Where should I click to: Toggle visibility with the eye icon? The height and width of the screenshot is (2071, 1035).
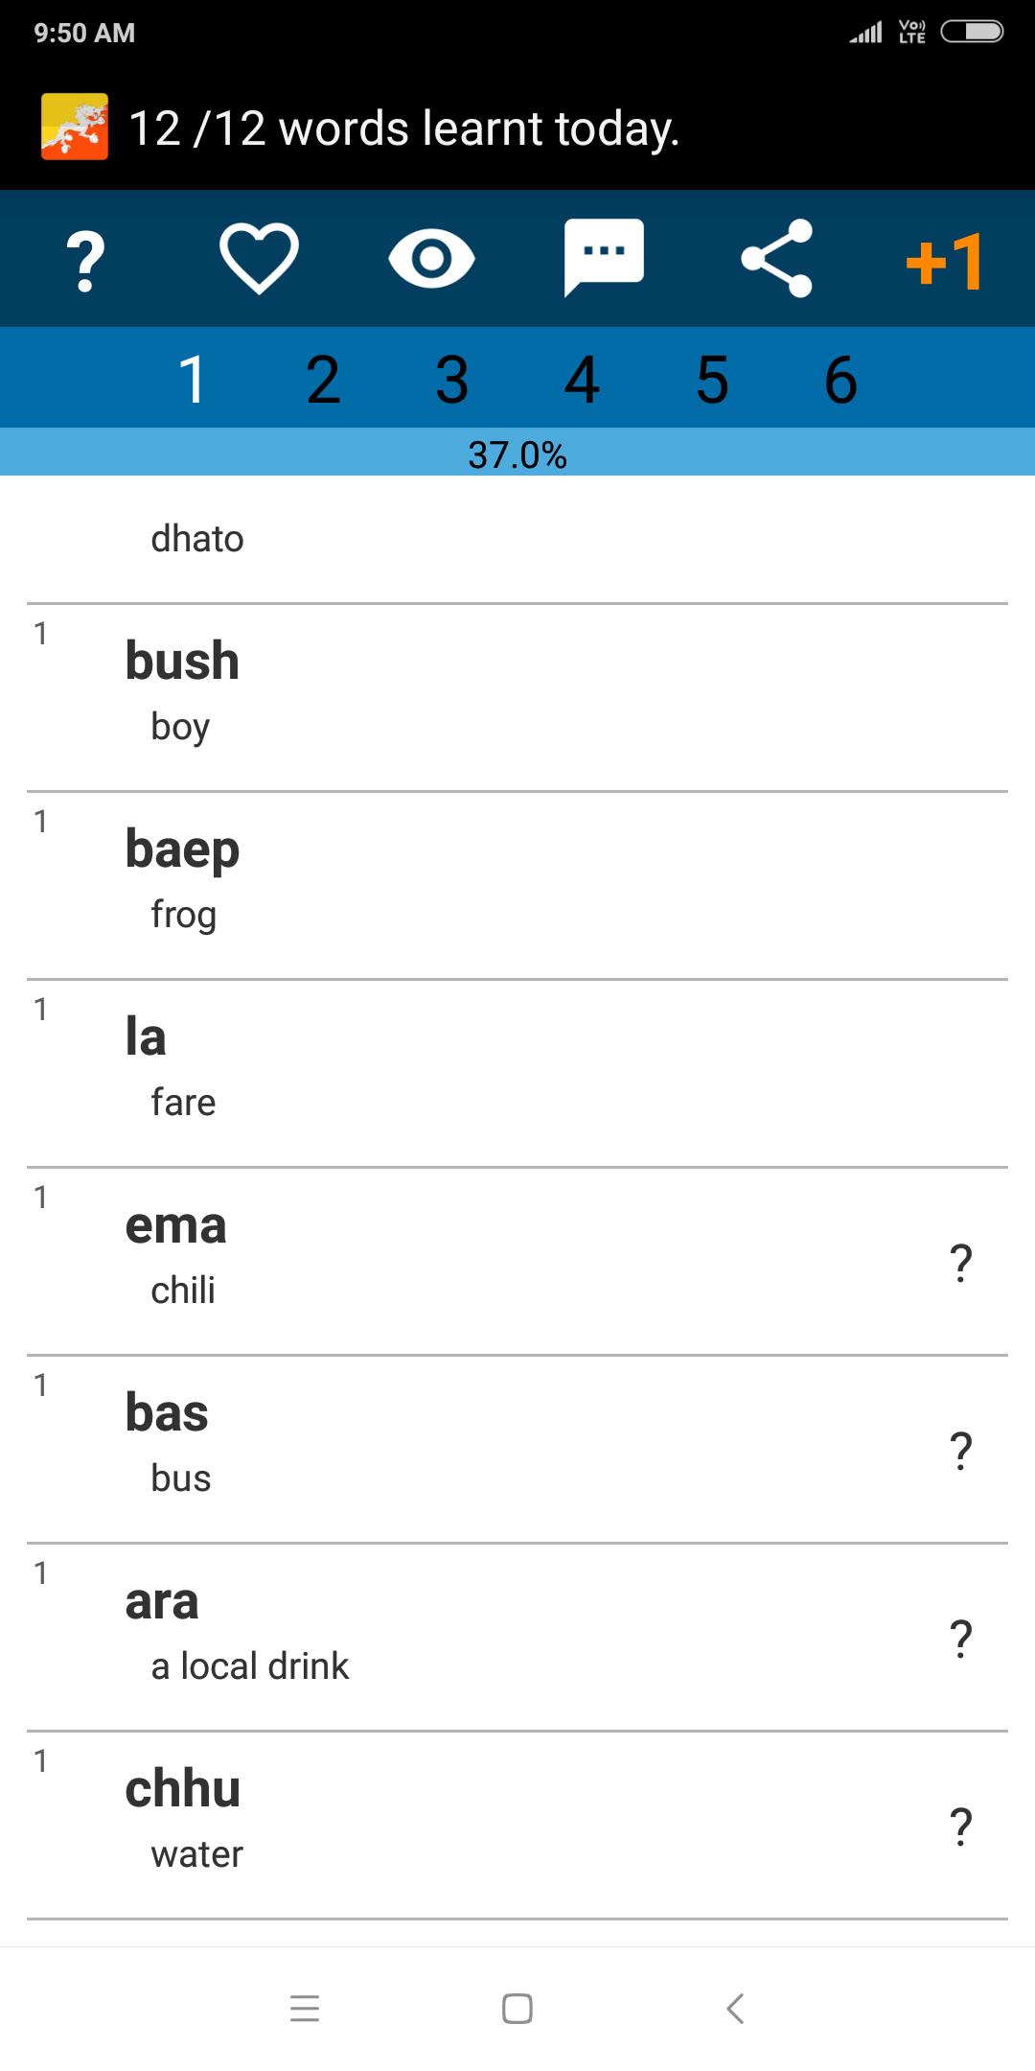(431, 258)
